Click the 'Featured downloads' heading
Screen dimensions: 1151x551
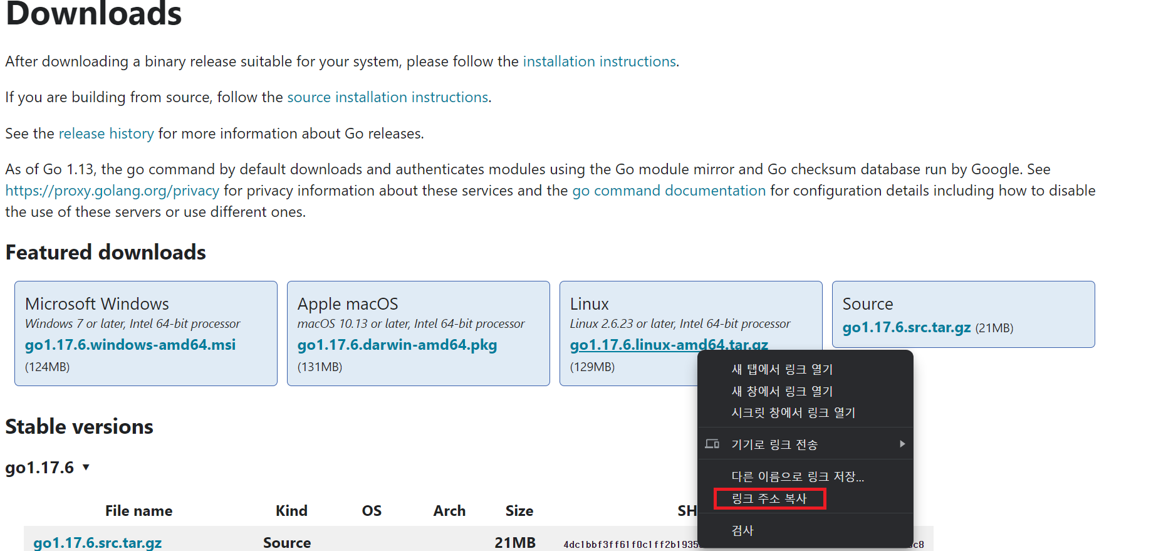(106, 252)
